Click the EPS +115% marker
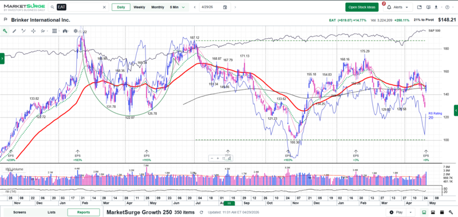458x217 pixels. click(147, 156)
